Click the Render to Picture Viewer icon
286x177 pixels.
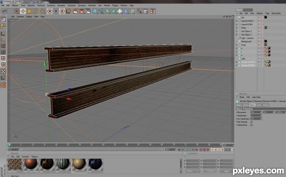82,11
